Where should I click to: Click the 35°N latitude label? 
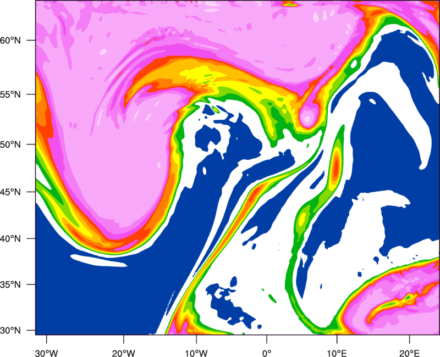click(x=10, y=285)
